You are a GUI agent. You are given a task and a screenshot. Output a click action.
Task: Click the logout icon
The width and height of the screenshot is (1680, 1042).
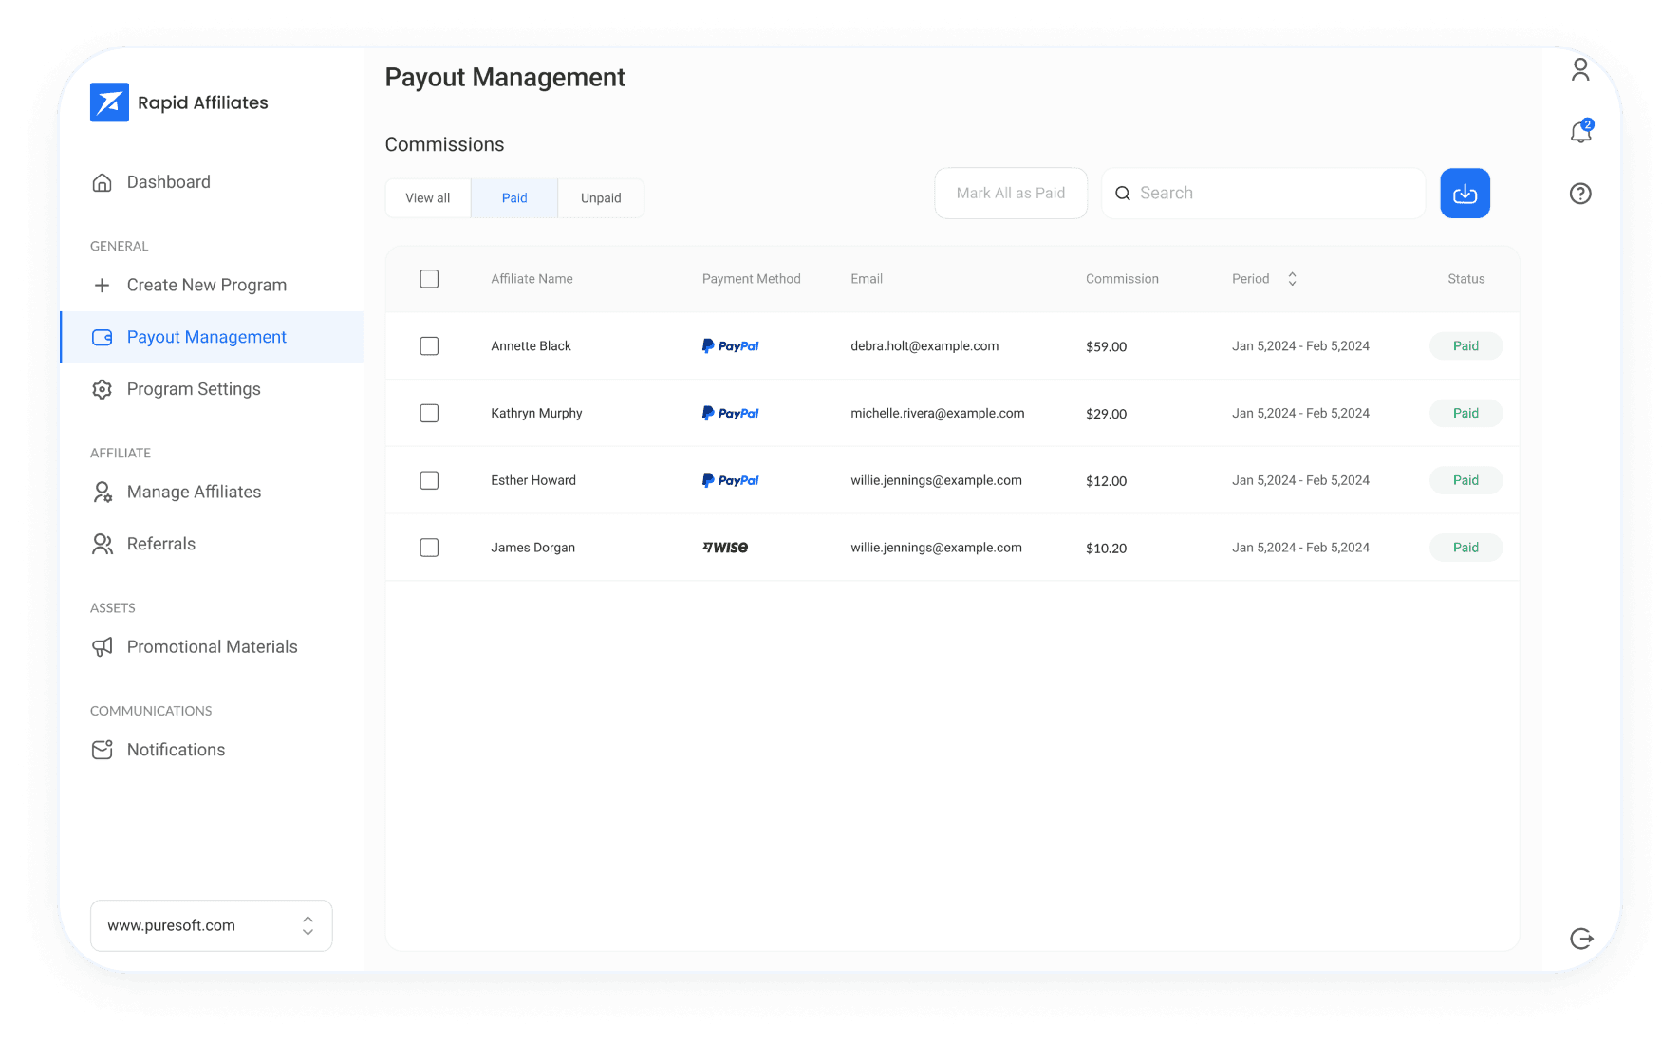pos(1581,939)
